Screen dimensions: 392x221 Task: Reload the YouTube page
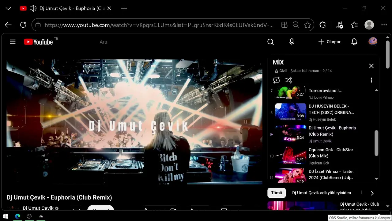point(23,25)
